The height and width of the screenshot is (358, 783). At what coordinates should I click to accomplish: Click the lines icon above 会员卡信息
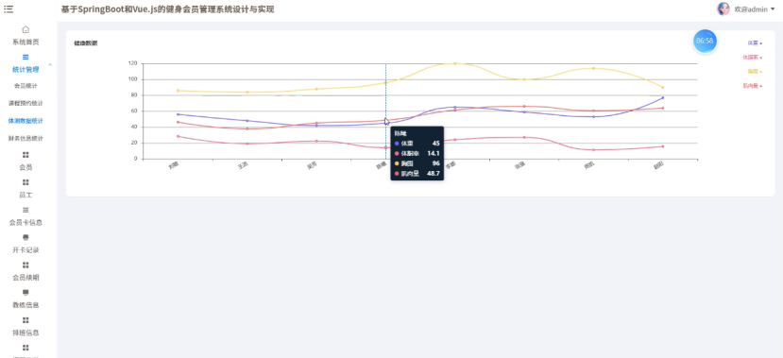click(26, 210)
